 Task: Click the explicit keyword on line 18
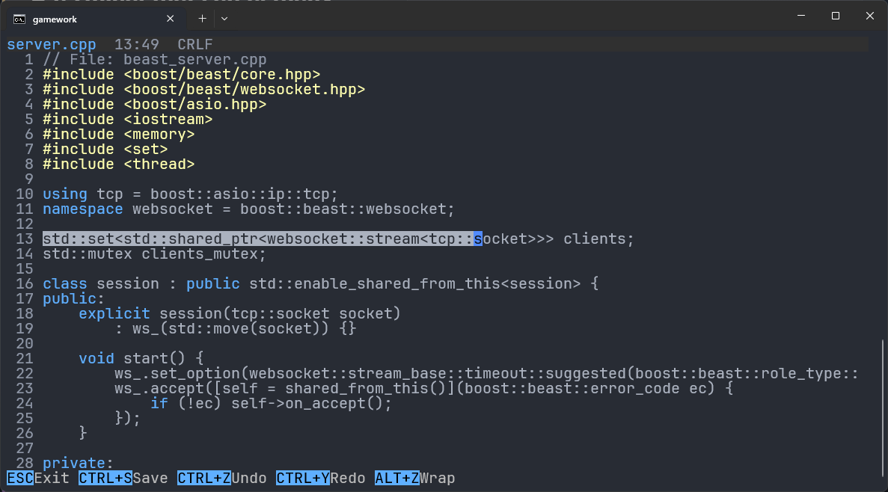point(114,313)
